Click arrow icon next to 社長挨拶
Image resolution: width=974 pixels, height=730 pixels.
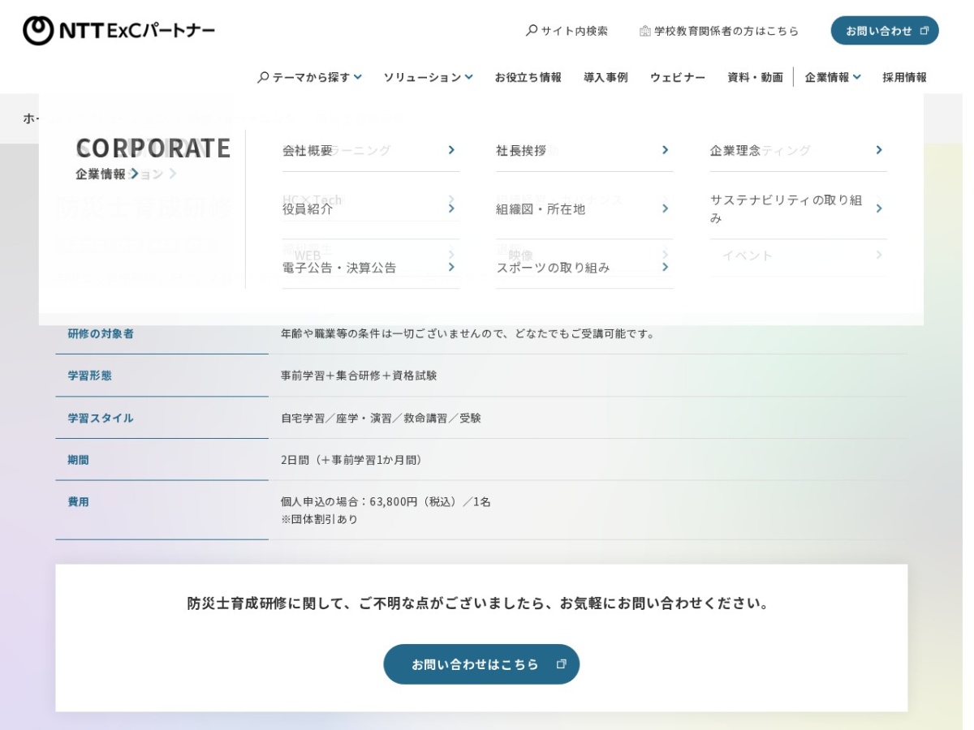[x=665, y=150]
